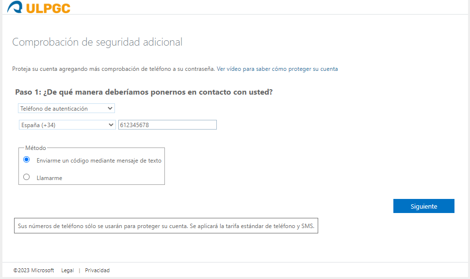Click the Paso 1 question text
Screen dimensions: 470x279
[x=144, y=92]
